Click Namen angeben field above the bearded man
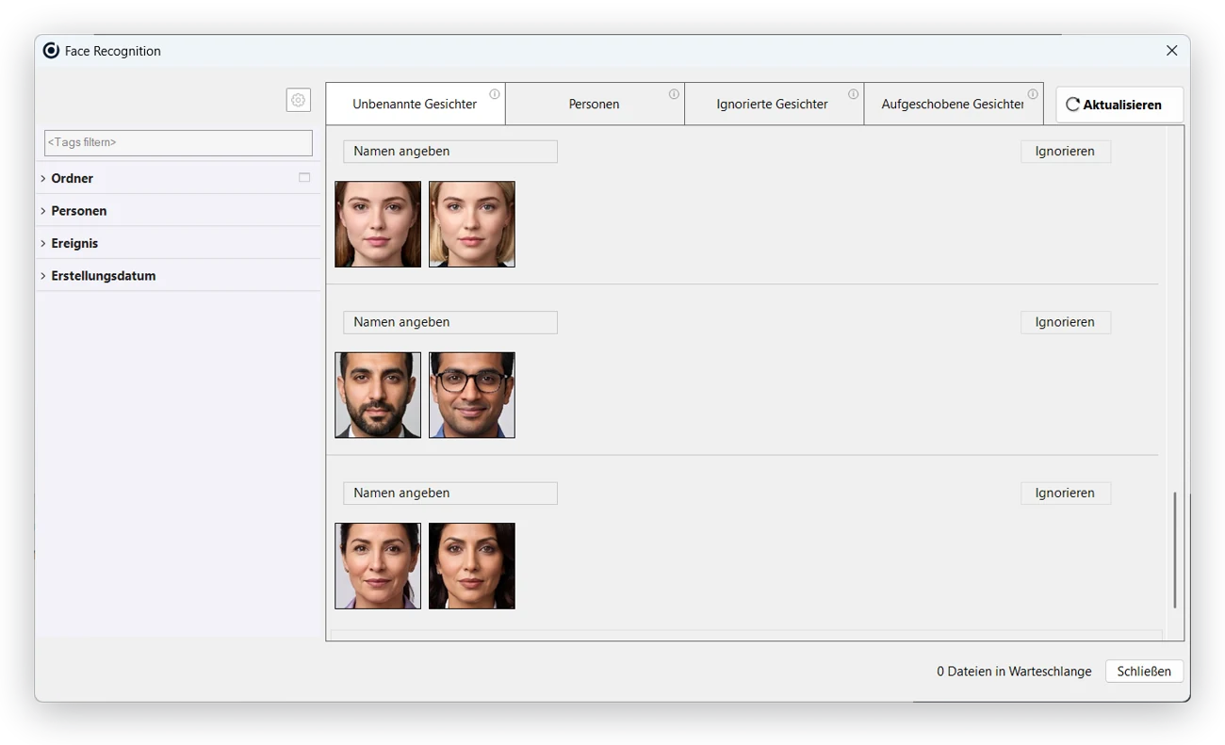The image size is (1225, 745). 450,322
